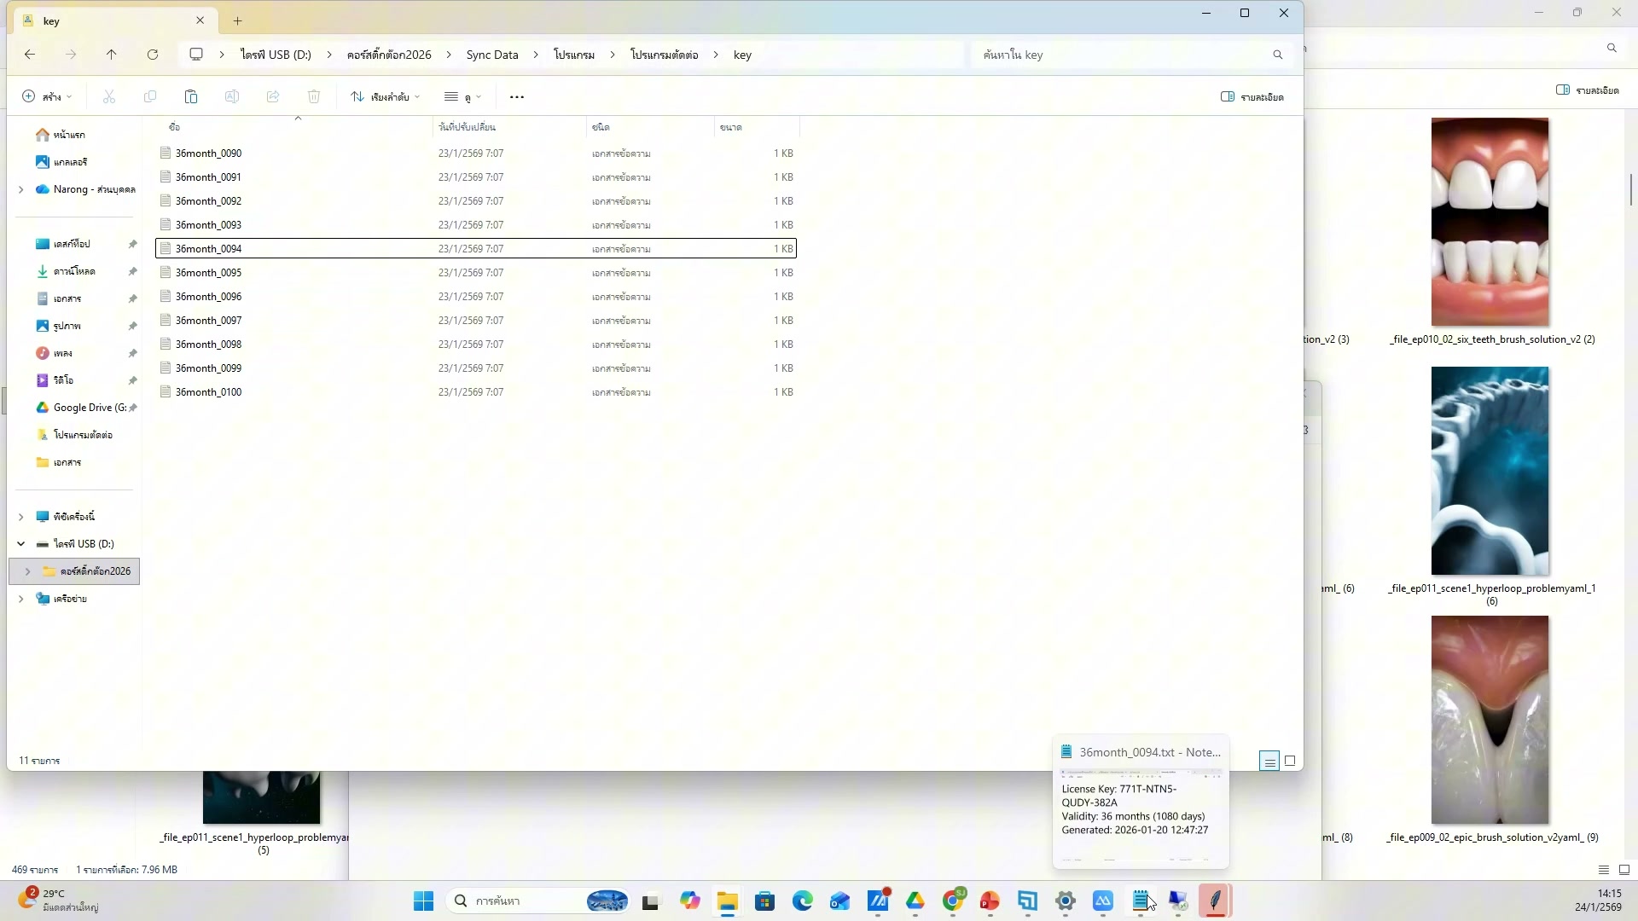This screenshot has width=1638, height=921.
Task: Click the Up arrow navigation icon
Action: [111, 55]
